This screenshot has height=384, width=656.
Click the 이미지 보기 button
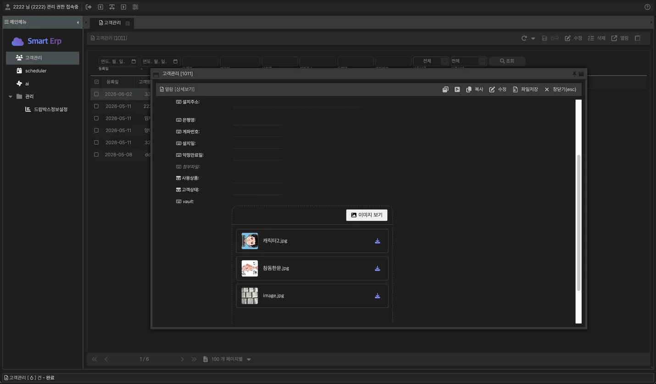coord(367,215)
